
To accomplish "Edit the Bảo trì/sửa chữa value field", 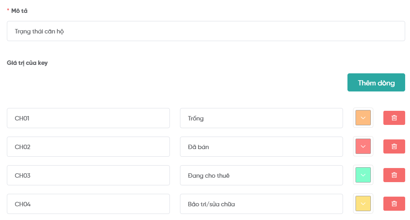I will 261,204.
